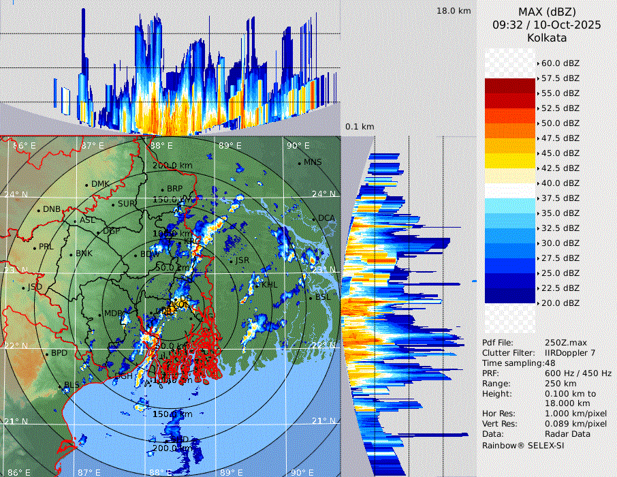Click the BPD station dot
The width and height of the screenshot is (617, 477).
click(x=47, y=354)
